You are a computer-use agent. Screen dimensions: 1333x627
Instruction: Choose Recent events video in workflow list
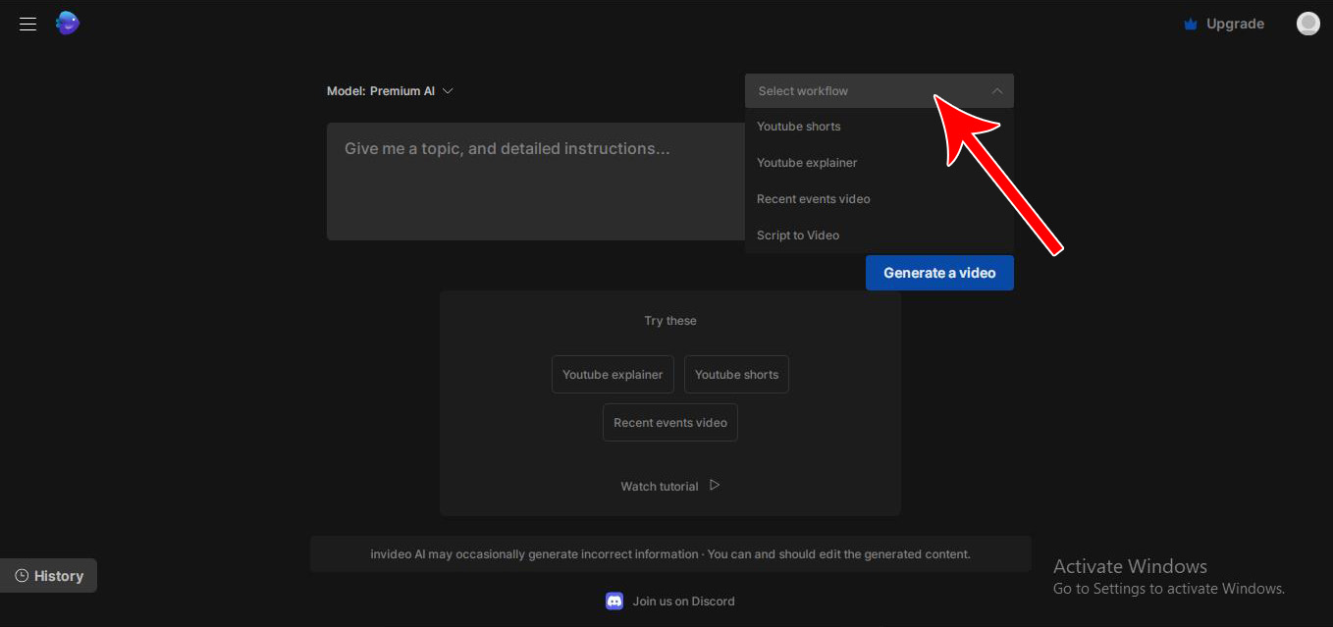[813, 199]
